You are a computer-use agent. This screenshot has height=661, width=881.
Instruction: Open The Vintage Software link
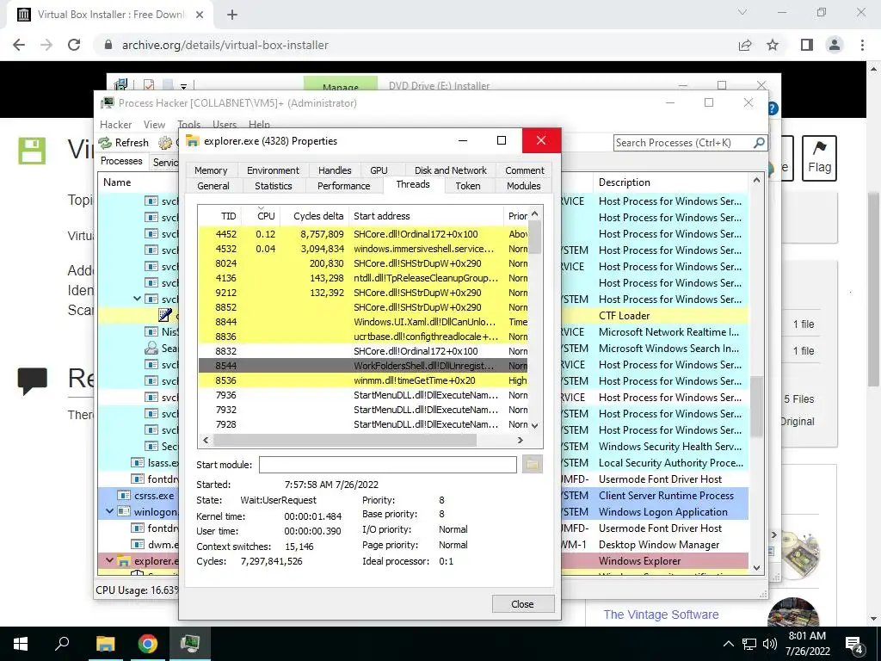pos(661,615)
